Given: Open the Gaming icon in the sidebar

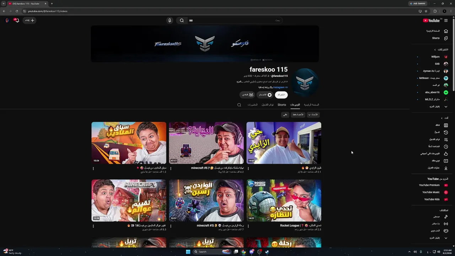Looking at the screenshot, I should pos(446,231).
